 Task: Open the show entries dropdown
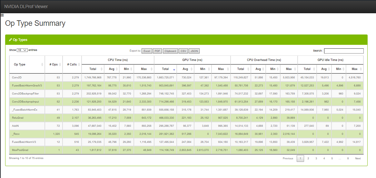(22, 50)
